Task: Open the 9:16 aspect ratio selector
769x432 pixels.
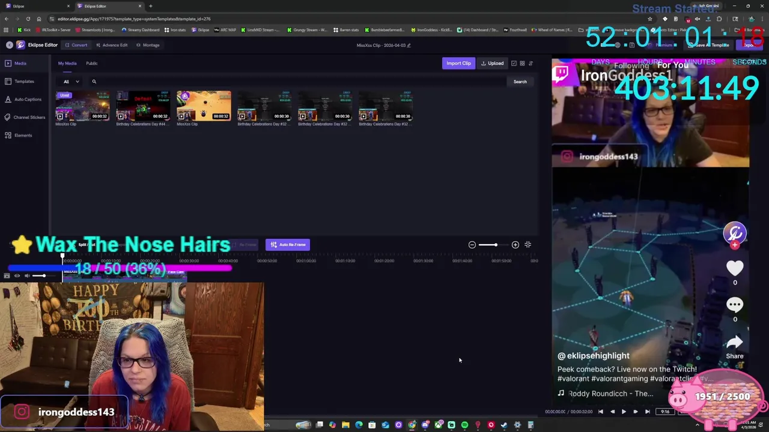Action: (665, 412)
